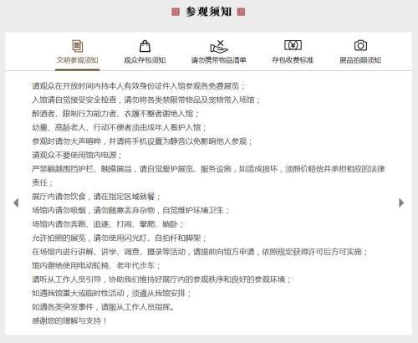Click the yen banknote fee icon
Image resolution: width=418 pixels, height=343 pixels.
(x=293, y=45)
